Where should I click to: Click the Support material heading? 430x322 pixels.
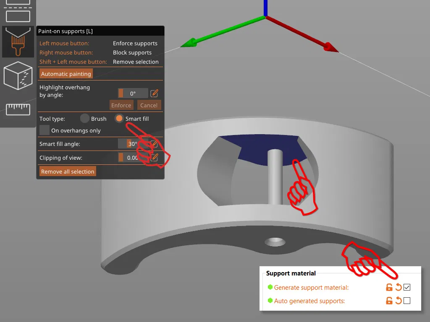291,273
